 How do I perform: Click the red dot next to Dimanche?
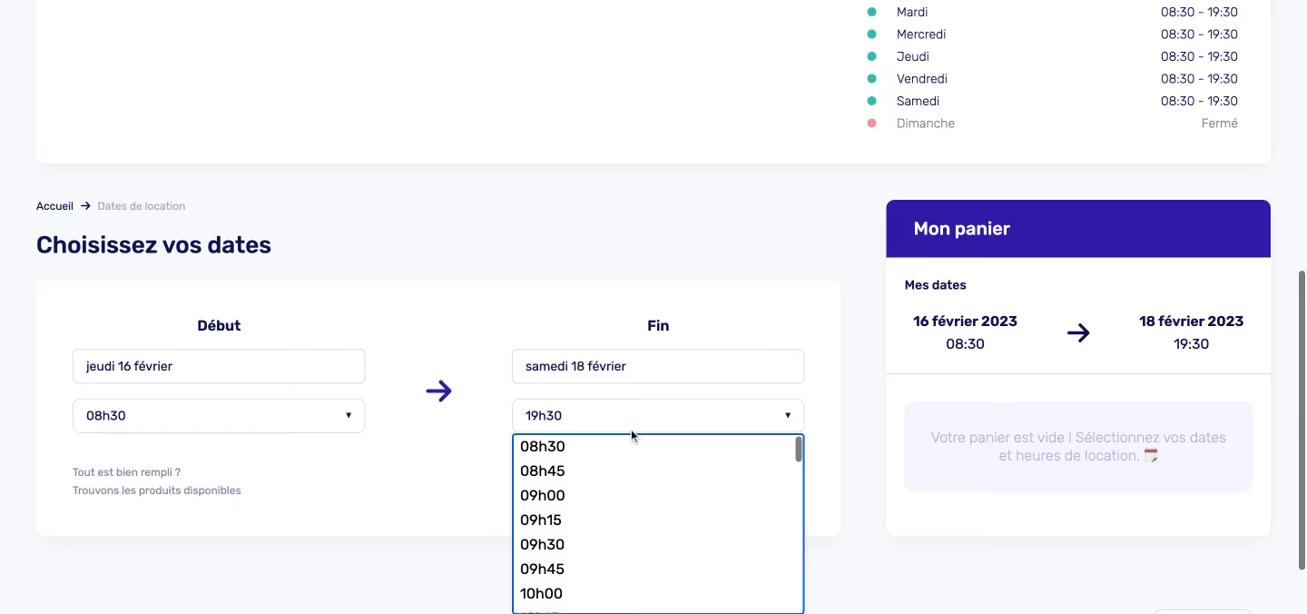pyautogui.click(x=872, y=124)
